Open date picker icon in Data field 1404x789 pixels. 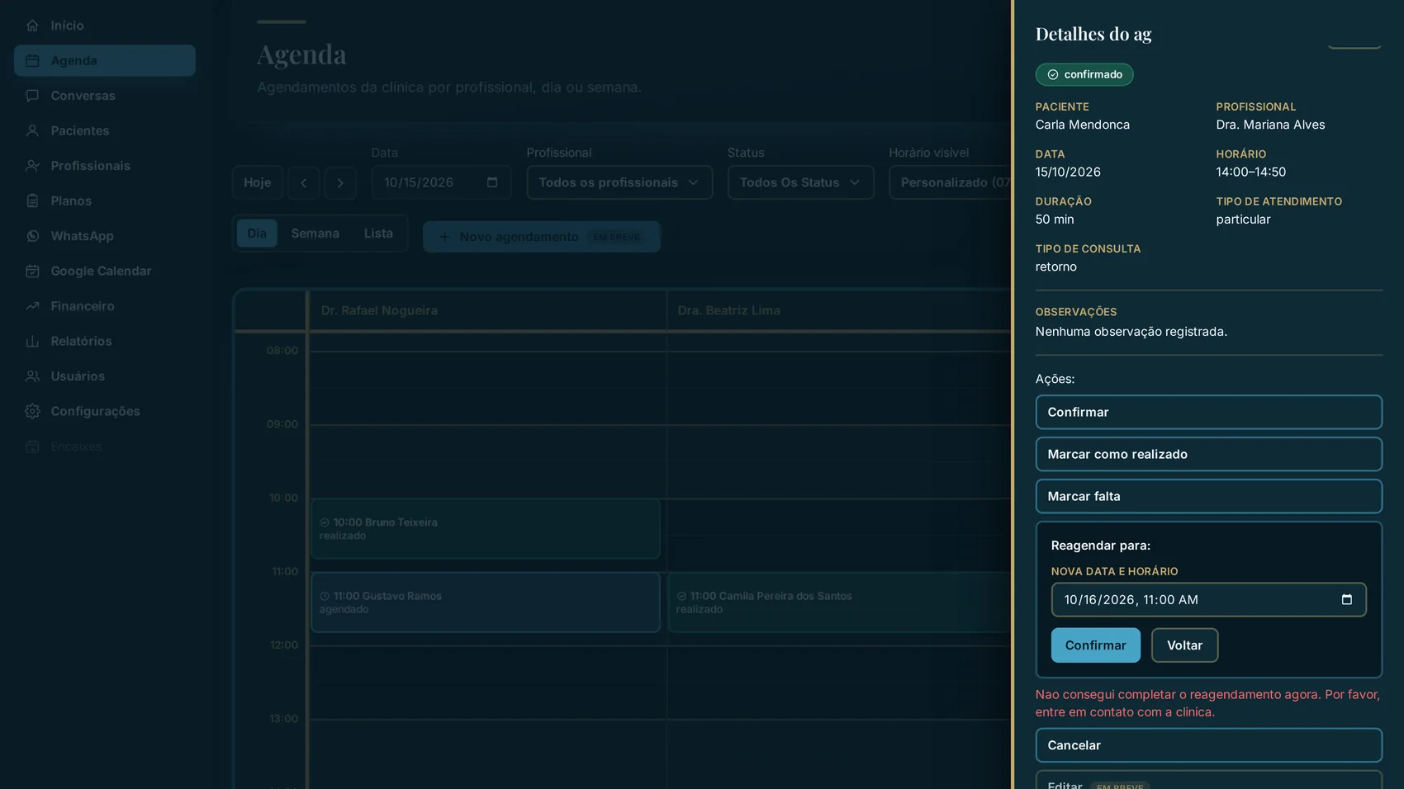492,182
